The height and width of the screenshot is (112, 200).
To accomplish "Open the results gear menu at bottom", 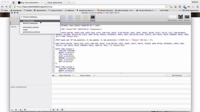I will point(58,110).
